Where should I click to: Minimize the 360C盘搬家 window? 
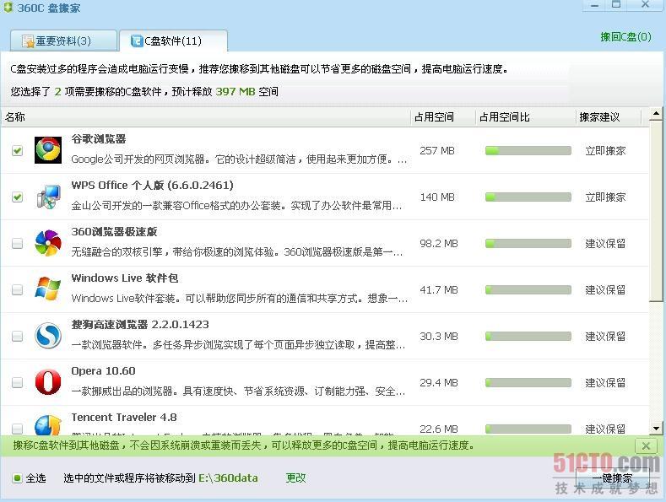pyautogui.click(x=594, y=6)
